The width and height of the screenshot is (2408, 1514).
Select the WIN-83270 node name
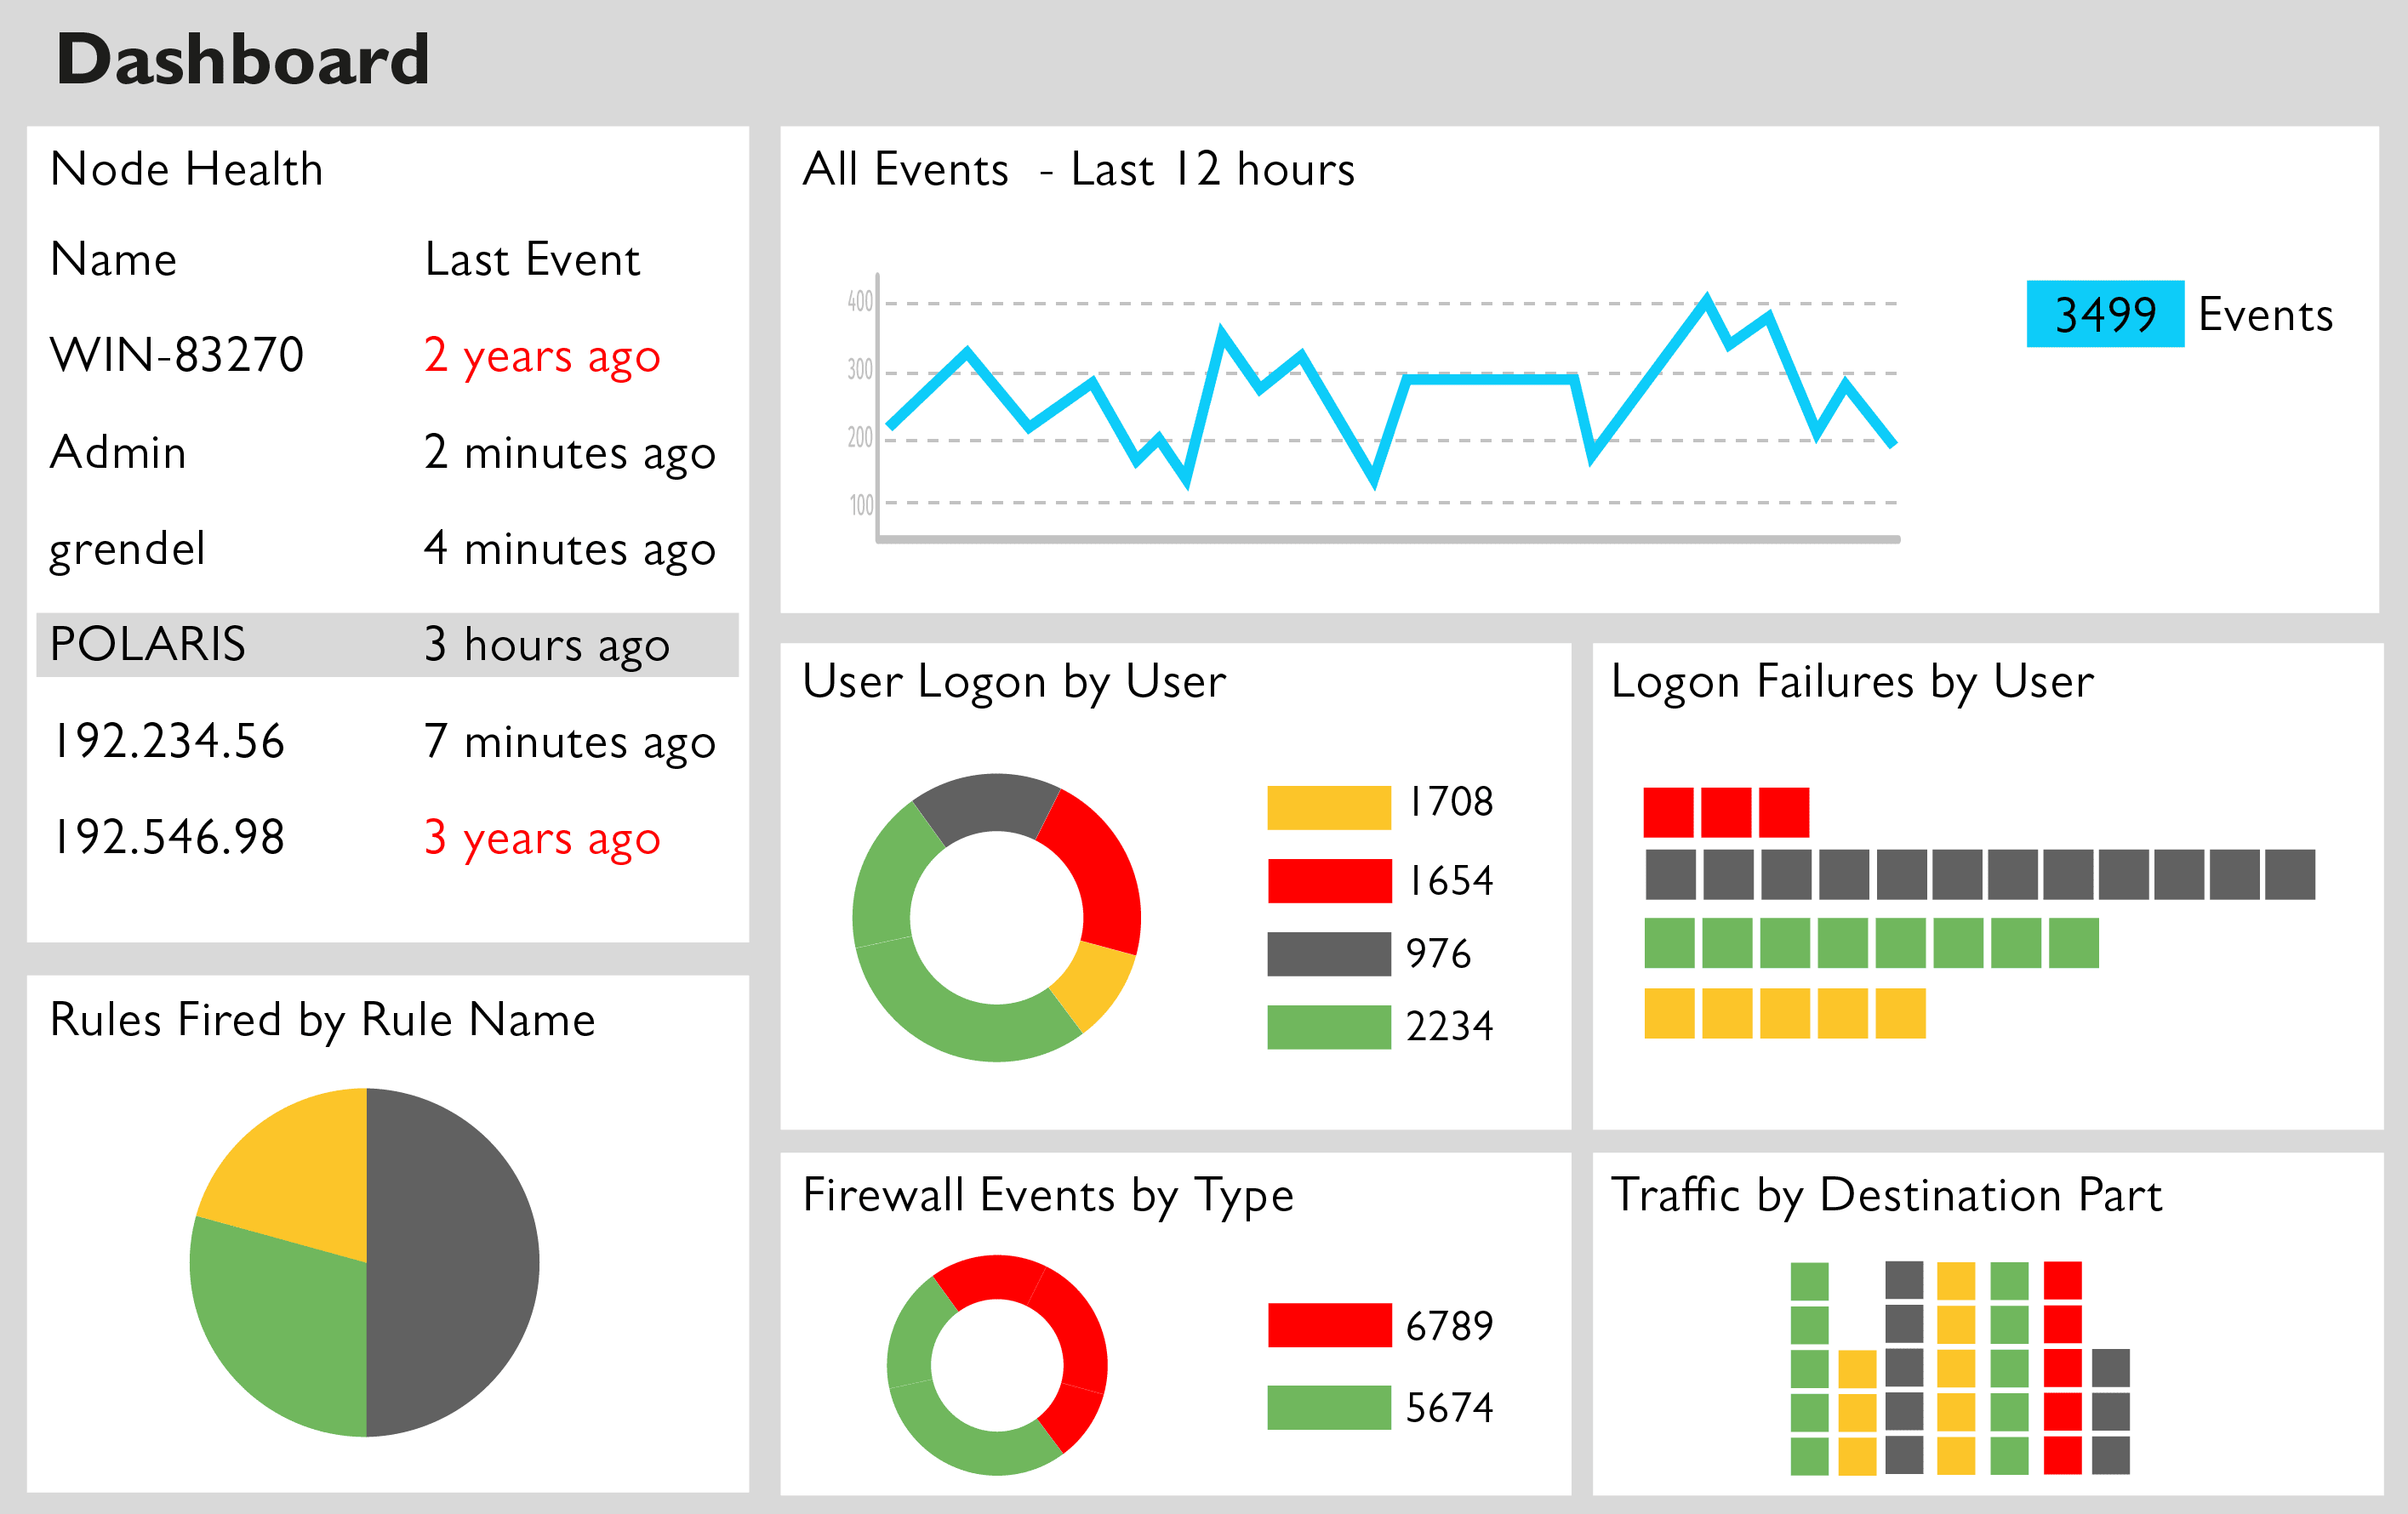(177, 355)
